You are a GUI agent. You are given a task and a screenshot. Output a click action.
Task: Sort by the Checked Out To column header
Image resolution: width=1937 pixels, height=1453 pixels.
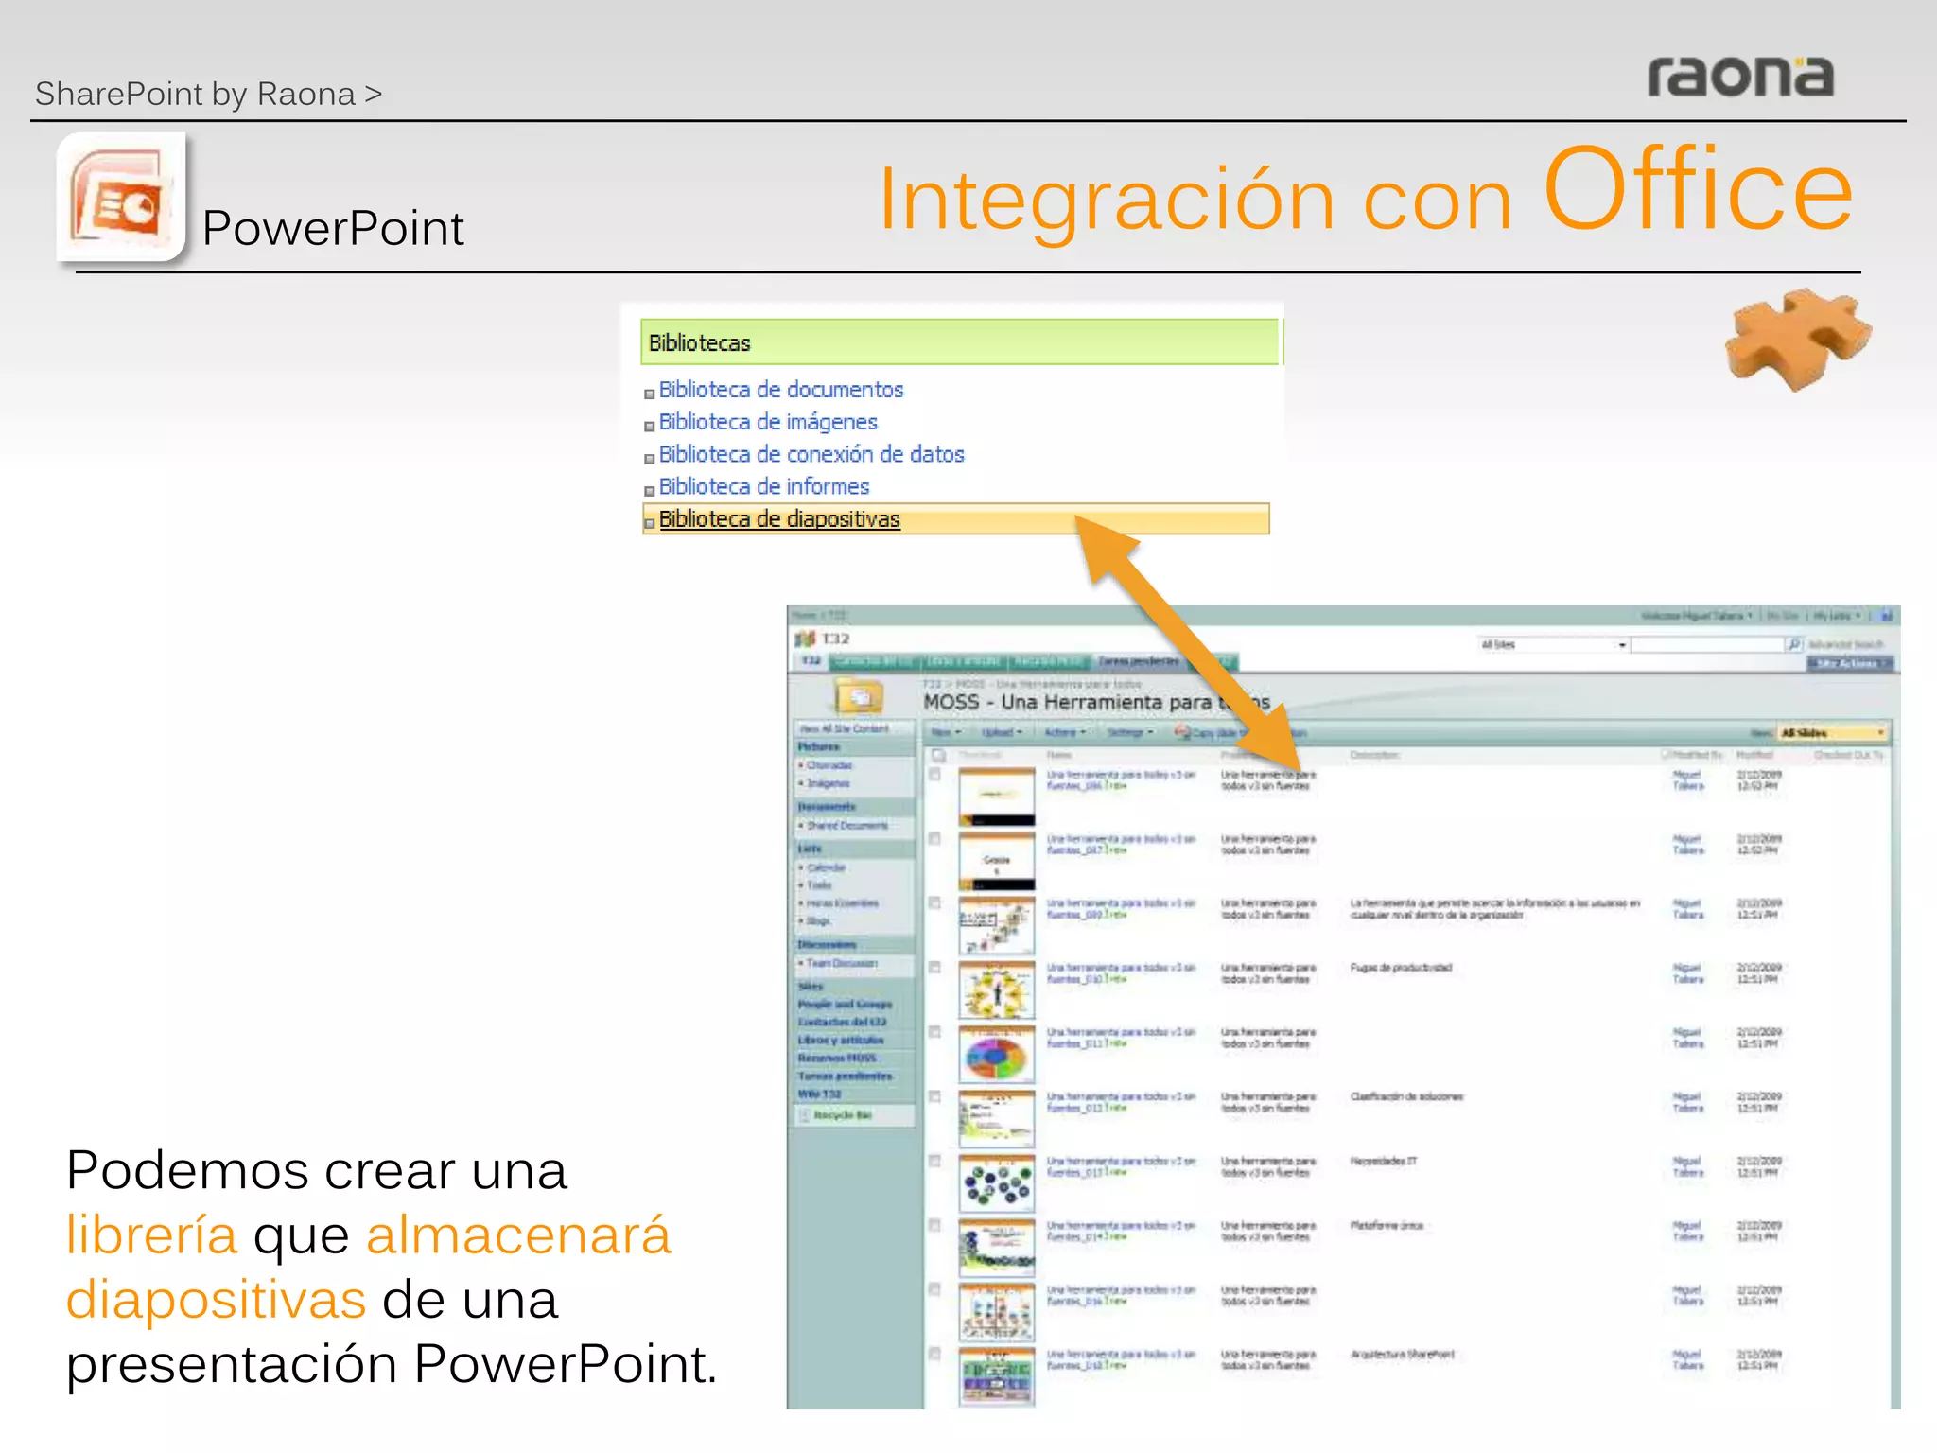[1848, 755]
